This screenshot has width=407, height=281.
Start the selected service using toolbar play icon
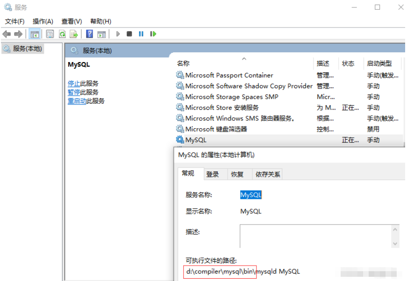pos(118,34)
